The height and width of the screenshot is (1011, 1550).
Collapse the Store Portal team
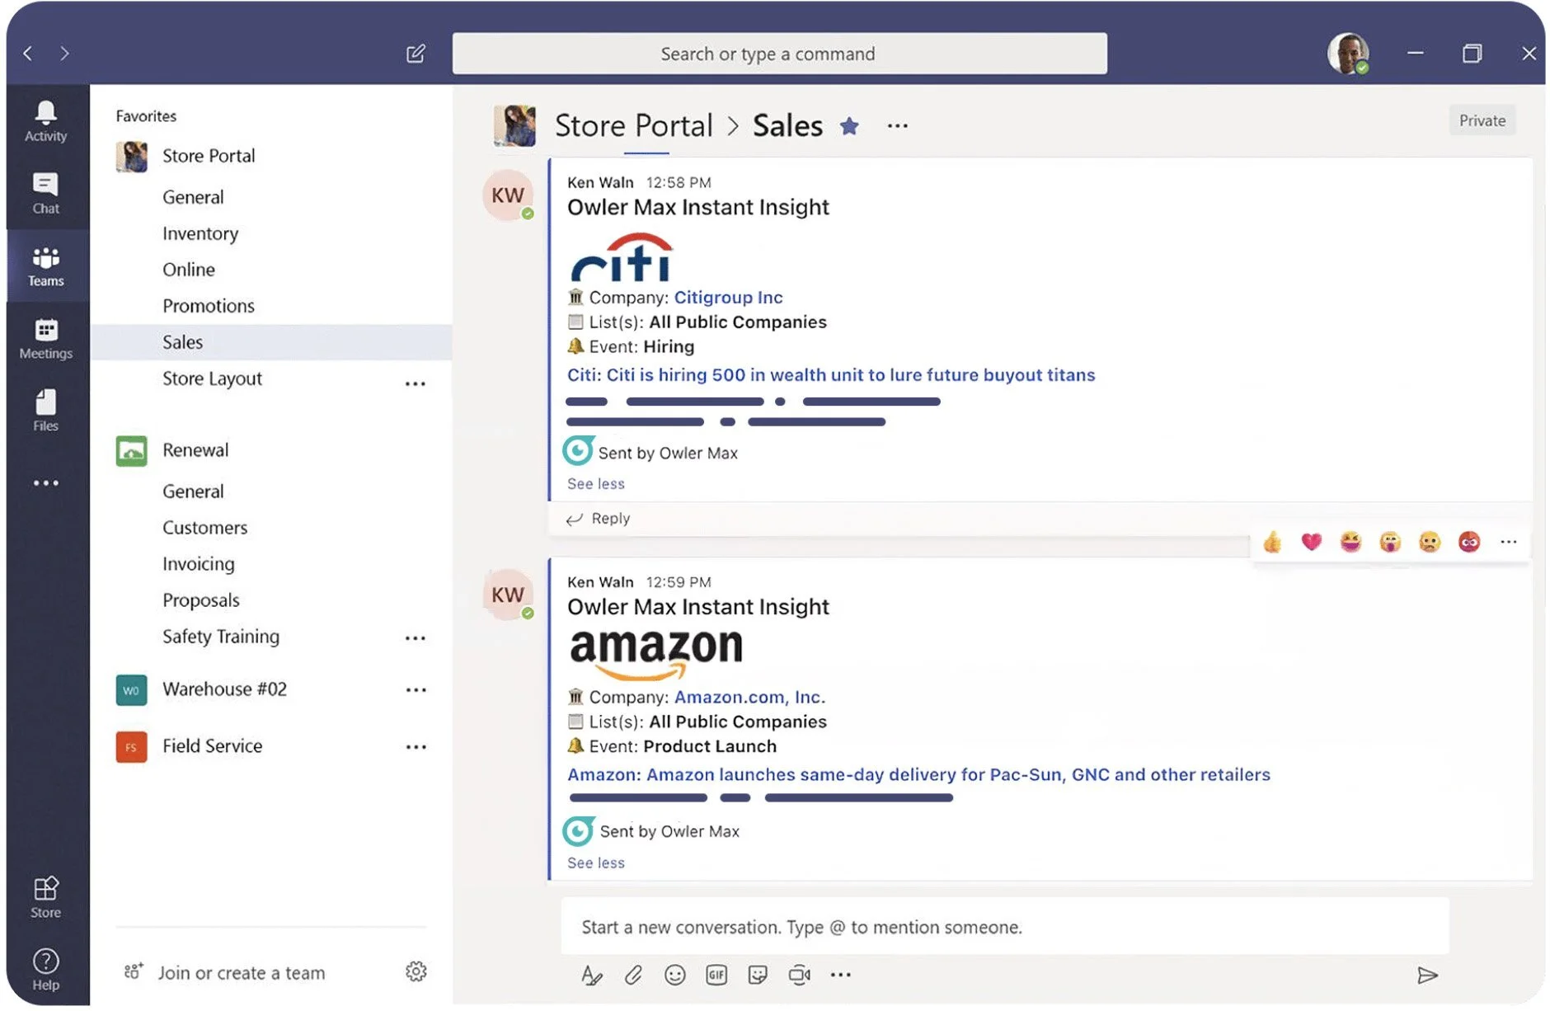tap(209, 156)
